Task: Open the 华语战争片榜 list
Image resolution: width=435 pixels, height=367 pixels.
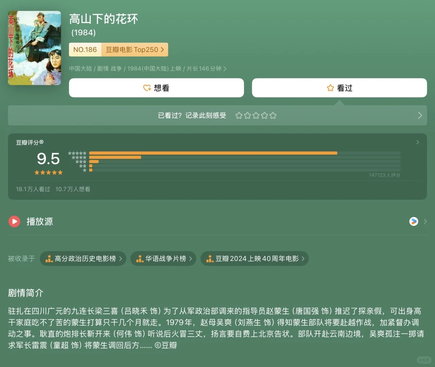Action: click(x=163, y=259)
